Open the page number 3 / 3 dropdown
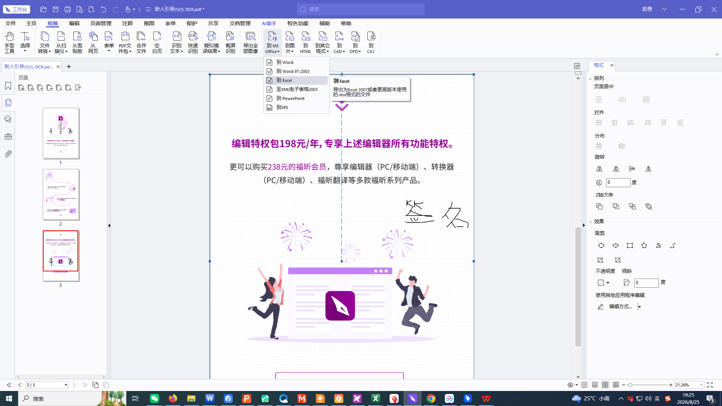 66,385
